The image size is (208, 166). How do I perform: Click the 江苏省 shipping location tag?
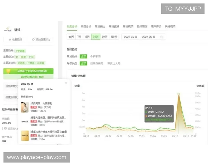[x=31, y=63]
